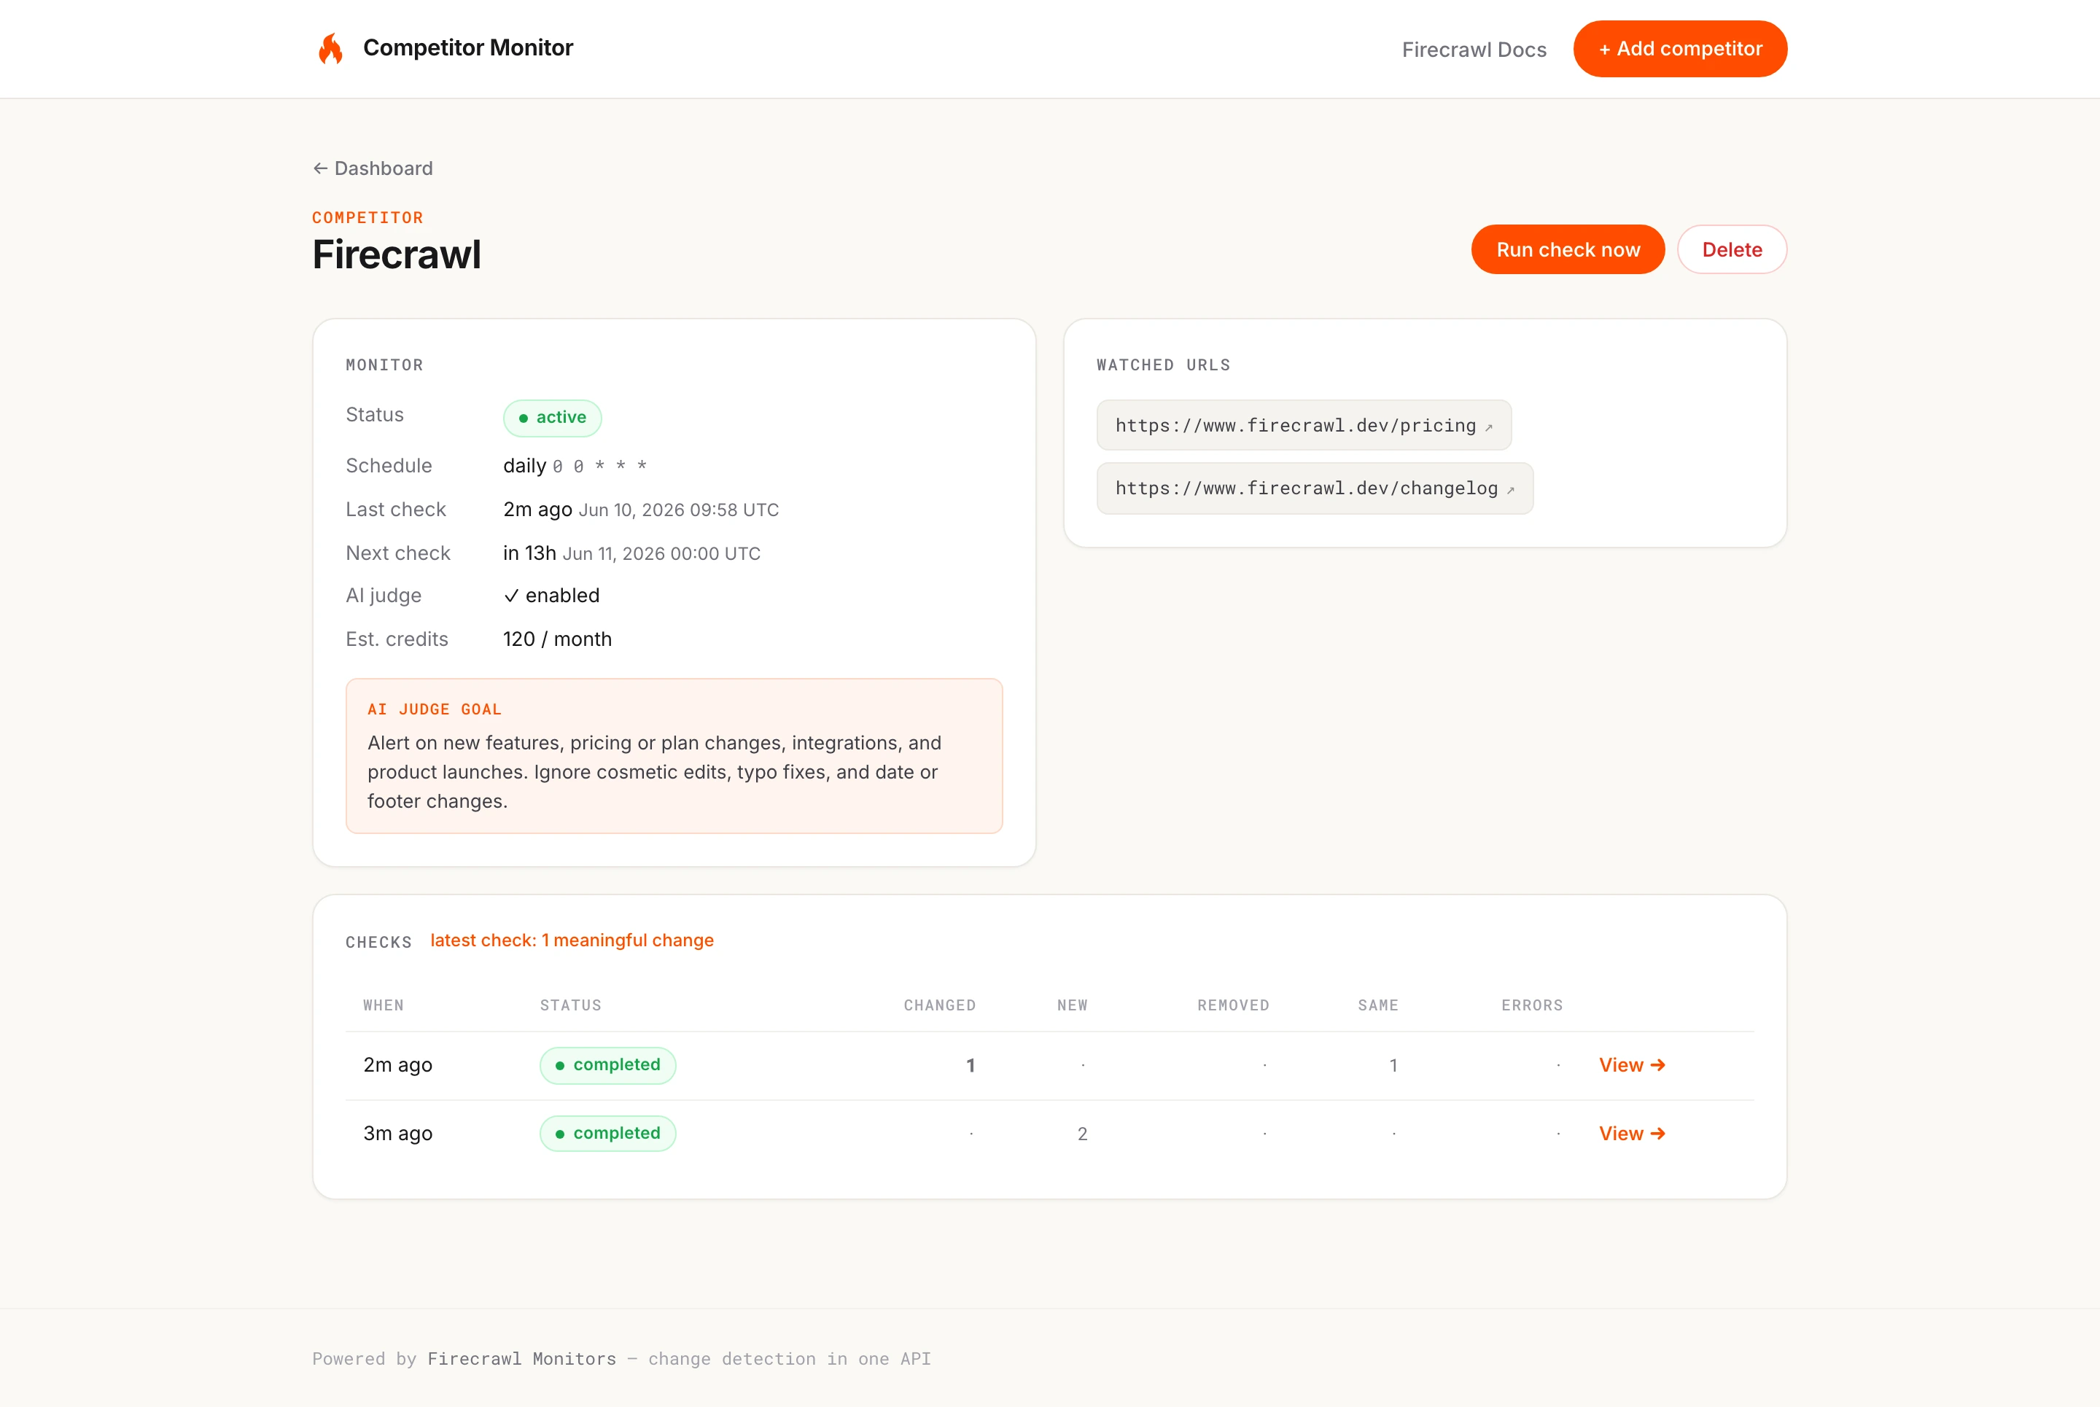Image resolution: width=2100 pixels, height=1407 pixels.
Task: Click 'Firecrawl Monitors' in the footer
Action: 521,1359
